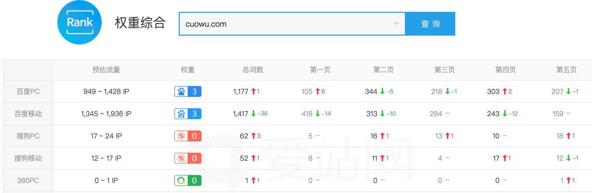Open the 百度移动 row label
This screenshot has width=592, height=193.
[x=28, y=114]
